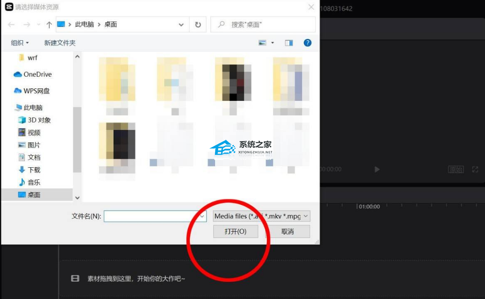Viewport: 485px width, 299px height.
Task: Open 3D 对象 in the sidebar
Action: click(x=34, y=120)
